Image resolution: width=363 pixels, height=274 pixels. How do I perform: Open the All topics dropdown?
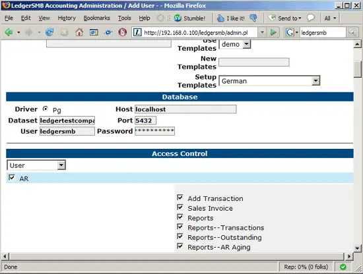(x=330, y=18)
